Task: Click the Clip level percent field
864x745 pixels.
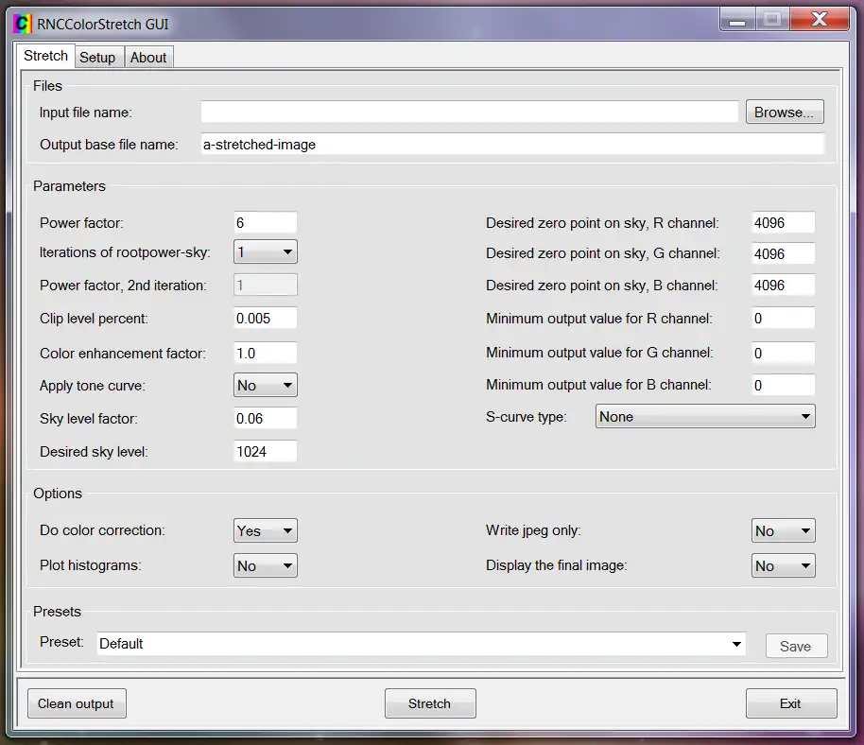Action: [265, 318]
